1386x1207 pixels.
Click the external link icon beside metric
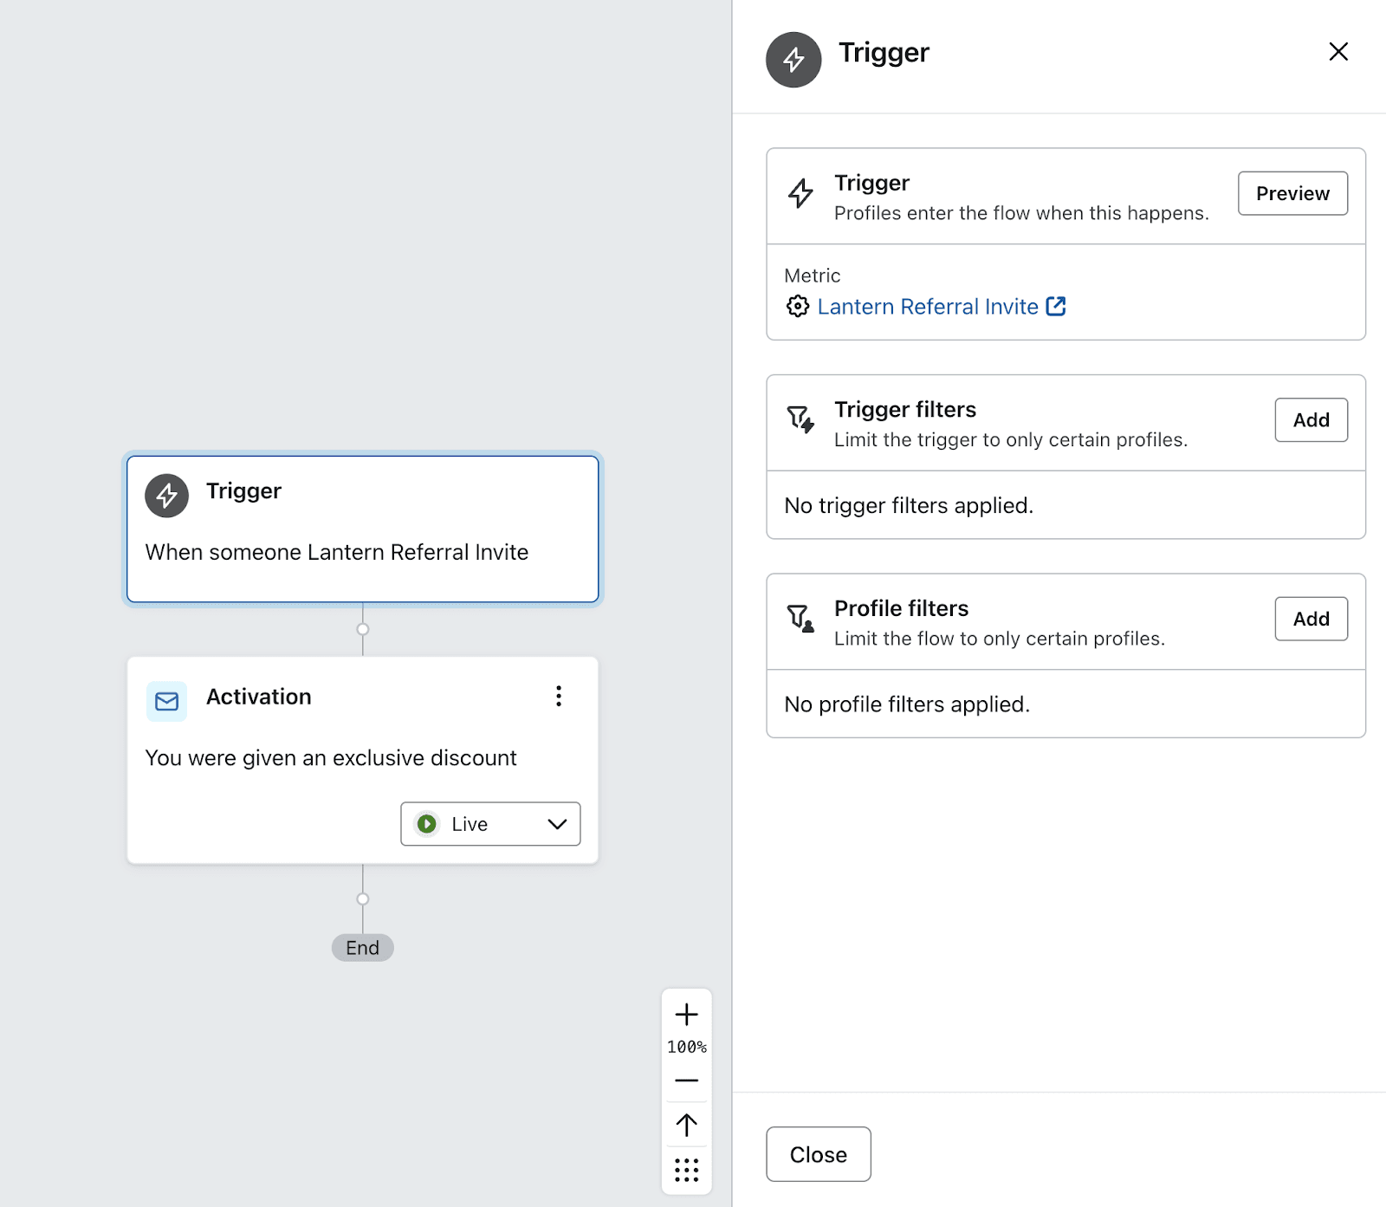click(1056, 306)
